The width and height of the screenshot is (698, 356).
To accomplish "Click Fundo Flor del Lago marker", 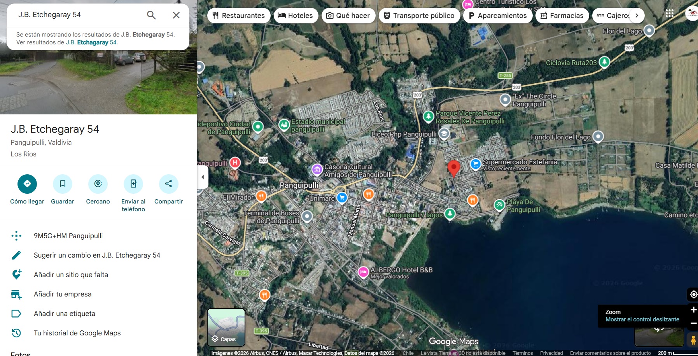I will pyautogui.click(x=598, y=136).
